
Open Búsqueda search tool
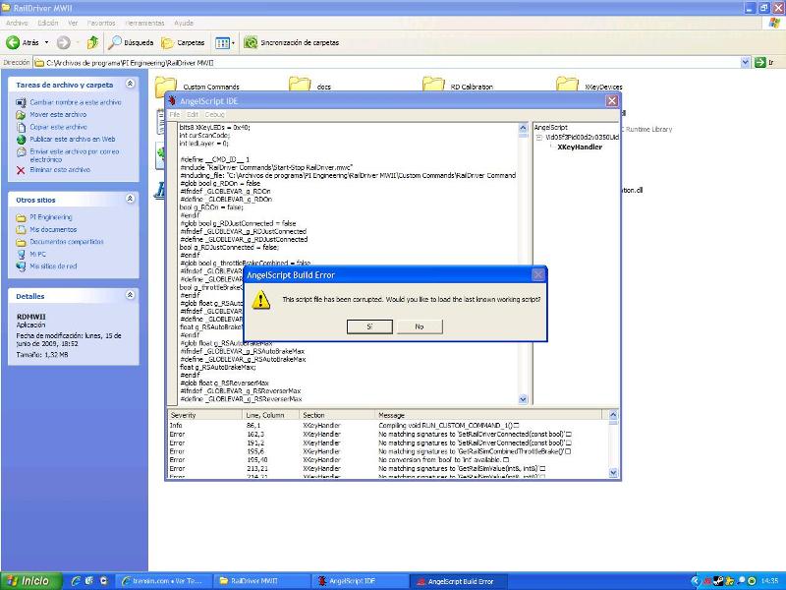tap(131, 42)
